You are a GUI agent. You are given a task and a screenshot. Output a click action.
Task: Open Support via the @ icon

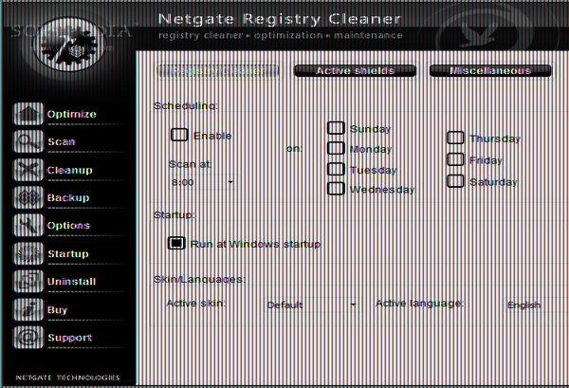click(28, 337)
